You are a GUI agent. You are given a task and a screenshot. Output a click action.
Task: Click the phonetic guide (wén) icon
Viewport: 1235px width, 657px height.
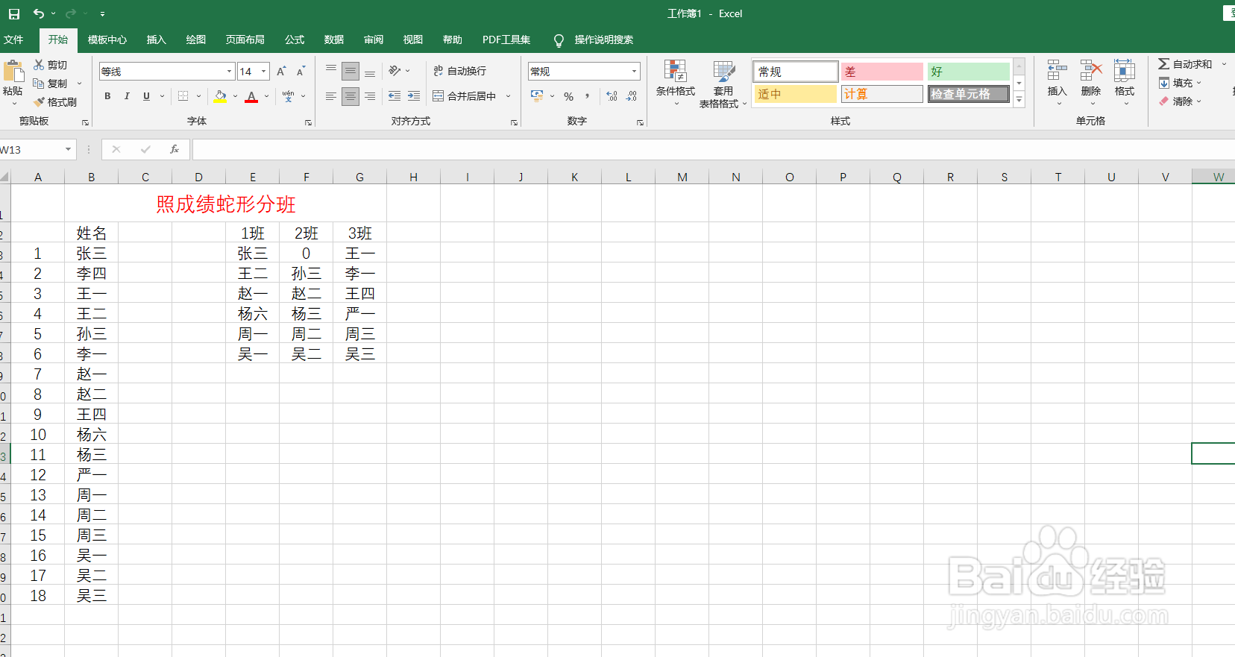(x=288, y=96)
